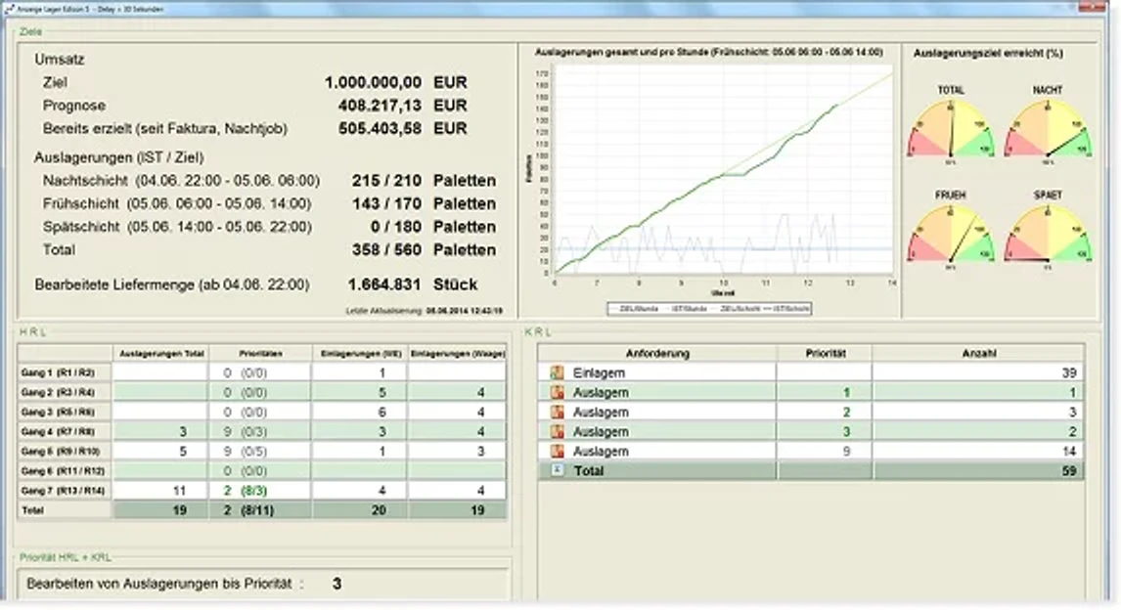Select the Gang 7 (R13 / R14) row
Image resolution: width=1121 pixels, height=610 pixels.
(262, 491)
